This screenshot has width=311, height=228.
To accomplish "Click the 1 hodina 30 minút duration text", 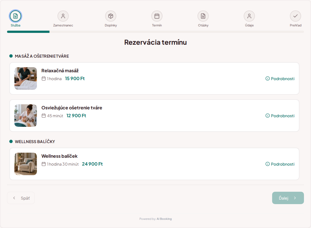I will 63,164.
